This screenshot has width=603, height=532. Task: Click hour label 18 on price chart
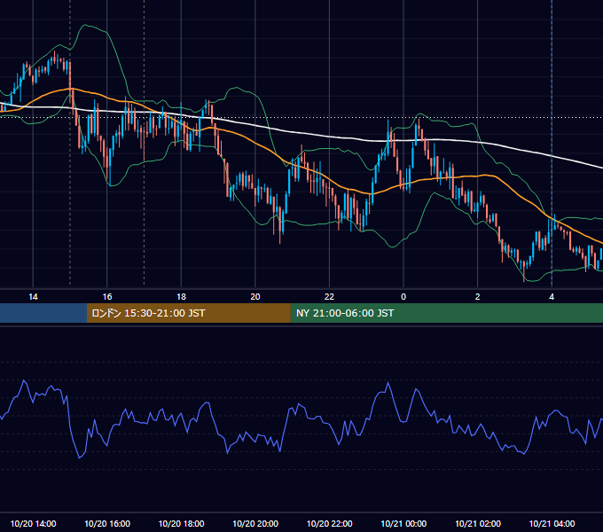coord(181,297)
